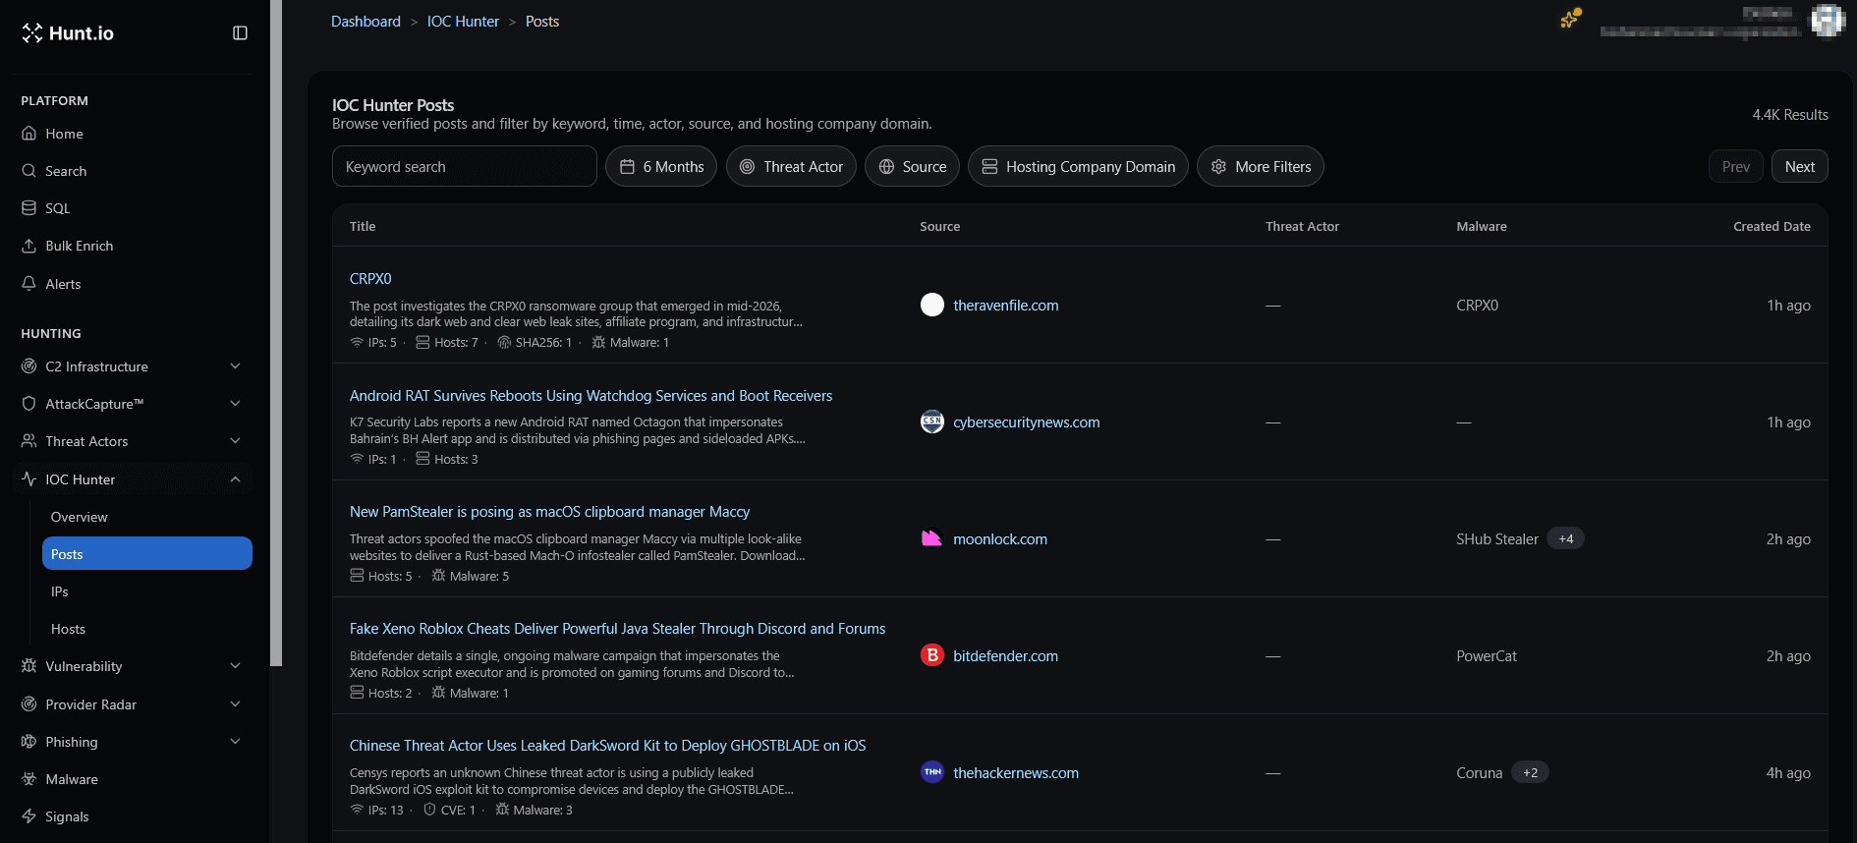Click the Vulnerability bug icon
Screen dimensions: 1857x843
(x=29, y=666)
